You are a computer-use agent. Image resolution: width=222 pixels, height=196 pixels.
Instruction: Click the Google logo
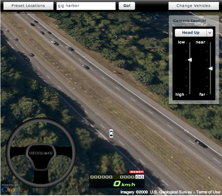(x=13, y=190)
